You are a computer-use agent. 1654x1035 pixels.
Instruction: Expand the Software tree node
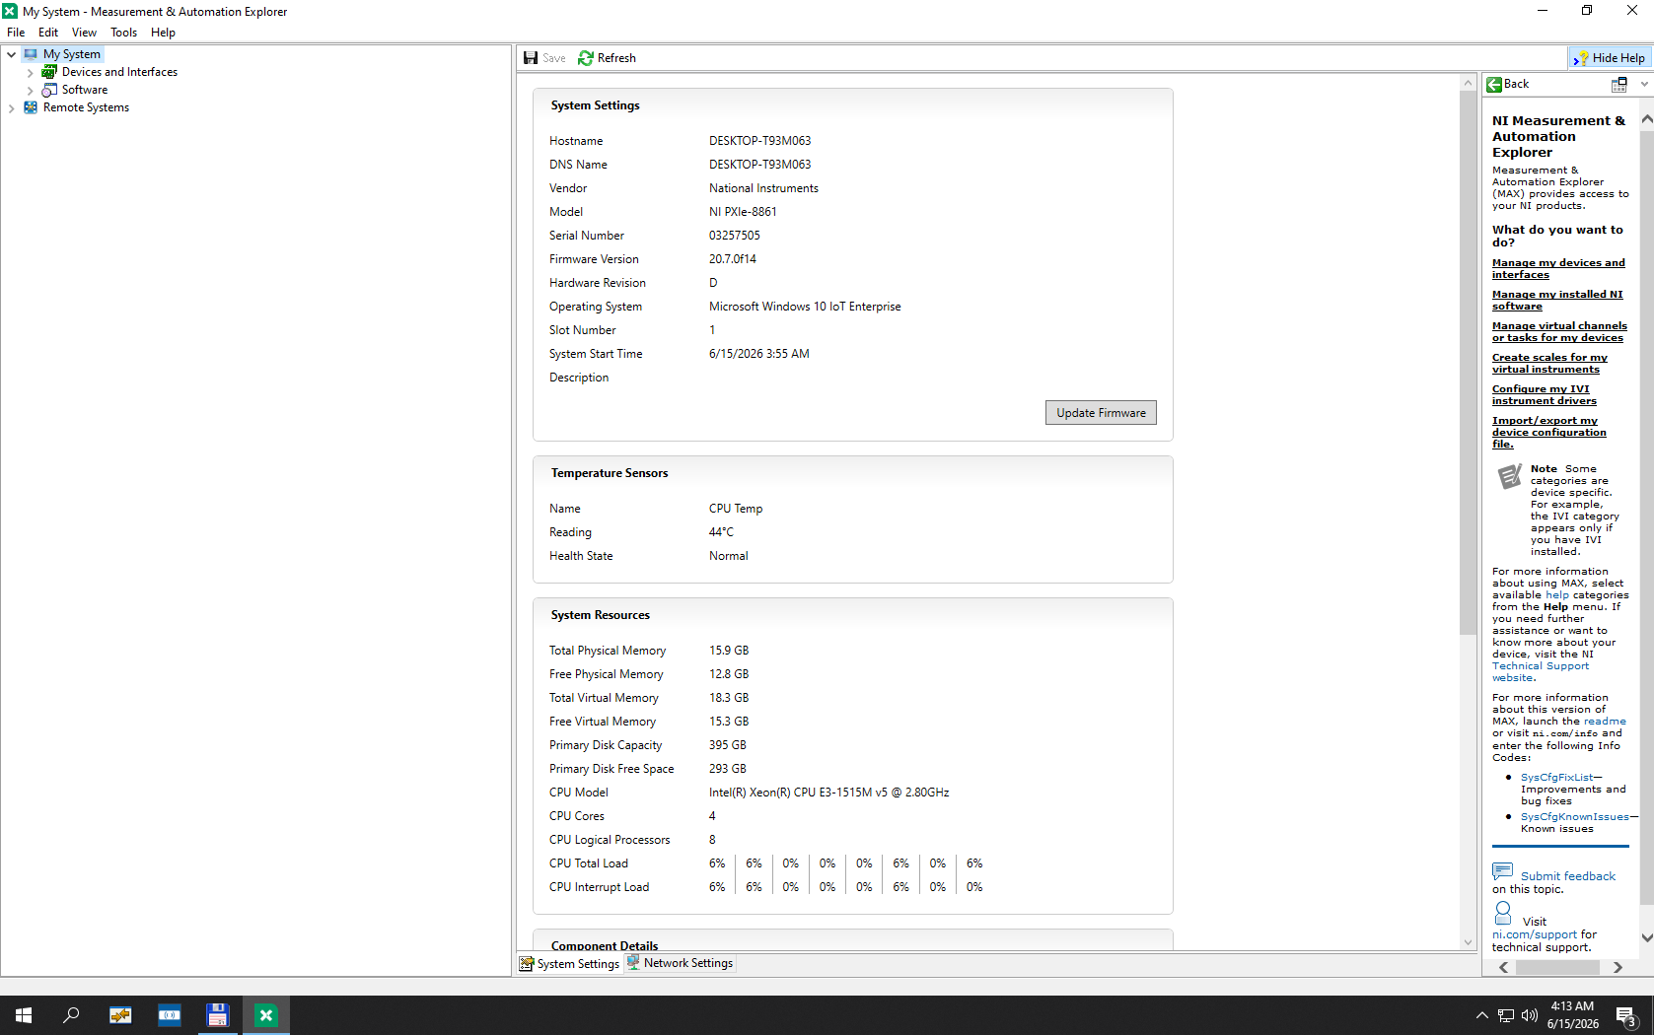[x=30, y=90]
